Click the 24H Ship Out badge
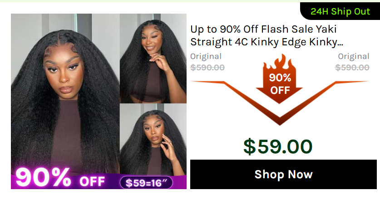 click(x=340, y=11)
